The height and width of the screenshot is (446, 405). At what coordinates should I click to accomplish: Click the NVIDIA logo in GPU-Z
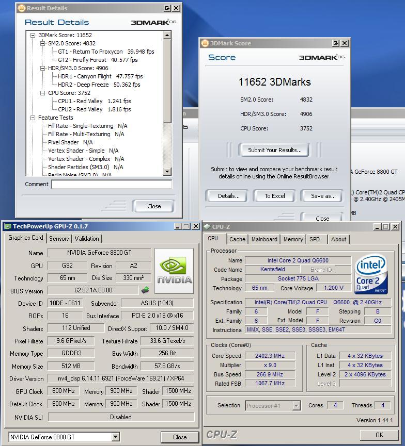pyautogui.click(x=174, y=271)
